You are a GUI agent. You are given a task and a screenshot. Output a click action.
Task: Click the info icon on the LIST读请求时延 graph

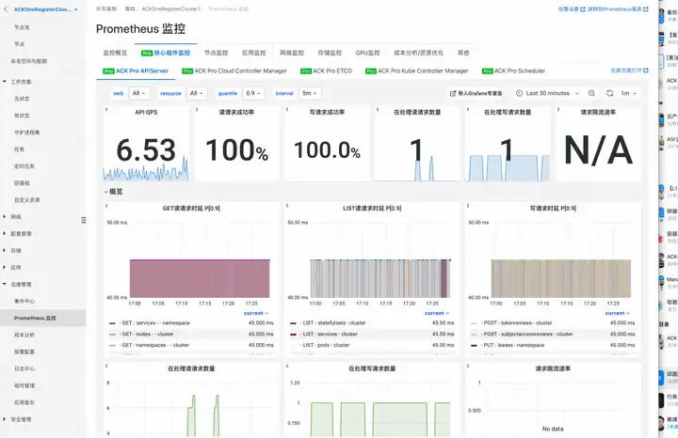point(287,206)
